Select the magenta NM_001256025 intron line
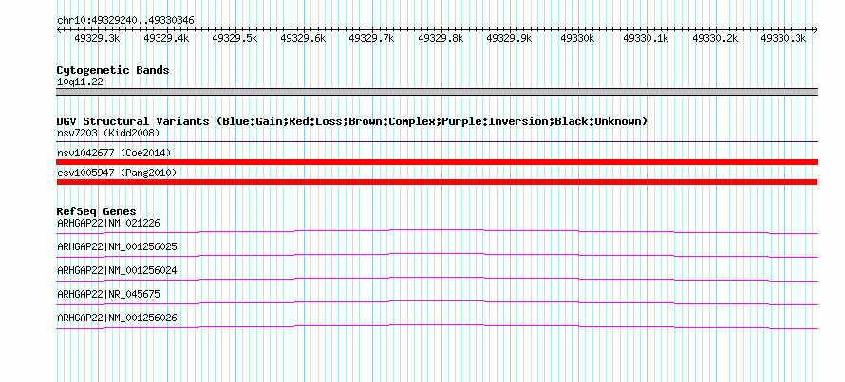Screen dimensions: 845x382 click(x=437, y=255)
